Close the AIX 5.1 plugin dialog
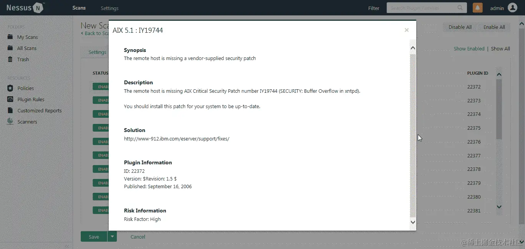This screenshot has width=525, height=249. (x=407, y=30)
